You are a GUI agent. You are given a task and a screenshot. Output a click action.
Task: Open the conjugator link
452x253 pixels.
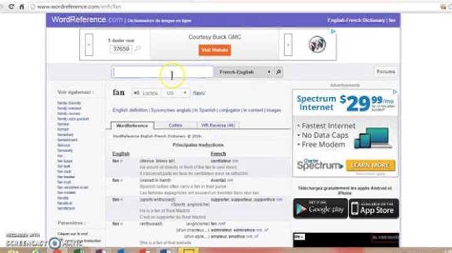pos(230,110)
